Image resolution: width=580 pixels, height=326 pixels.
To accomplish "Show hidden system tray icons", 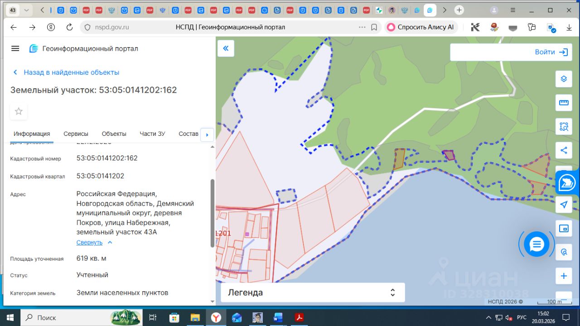I will (488, 317).
